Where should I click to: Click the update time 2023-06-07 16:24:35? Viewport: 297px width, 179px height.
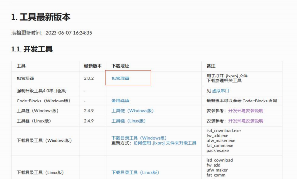pos(69,33)
